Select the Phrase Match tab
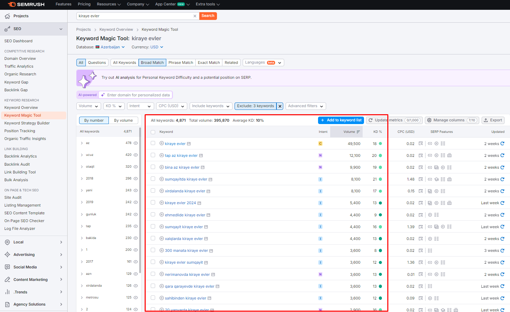The height and width of the screenshot is (312, 510). [181, 63]
